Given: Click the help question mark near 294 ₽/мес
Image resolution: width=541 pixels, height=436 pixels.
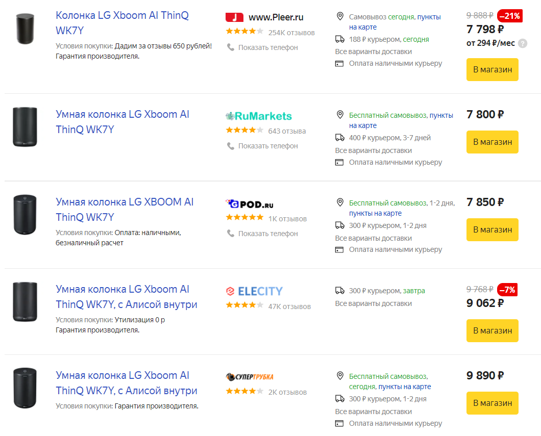Looking at the screenshot, I should point(522,43).
